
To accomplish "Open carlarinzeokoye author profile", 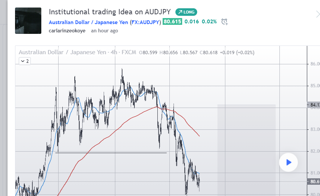I will 67,31.
